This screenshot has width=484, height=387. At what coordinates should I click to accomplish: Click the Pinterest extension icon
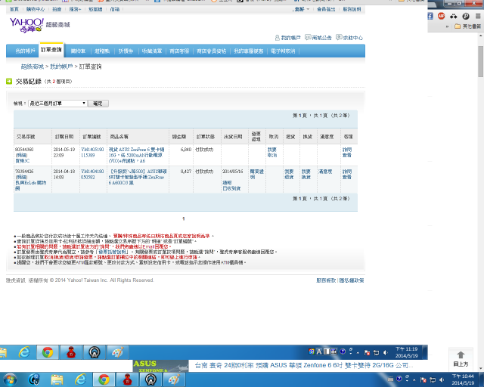click(x=466, y=16)
